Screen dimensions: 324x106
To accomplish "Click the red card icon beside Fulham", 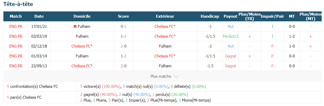I will [x=75, y=27].
